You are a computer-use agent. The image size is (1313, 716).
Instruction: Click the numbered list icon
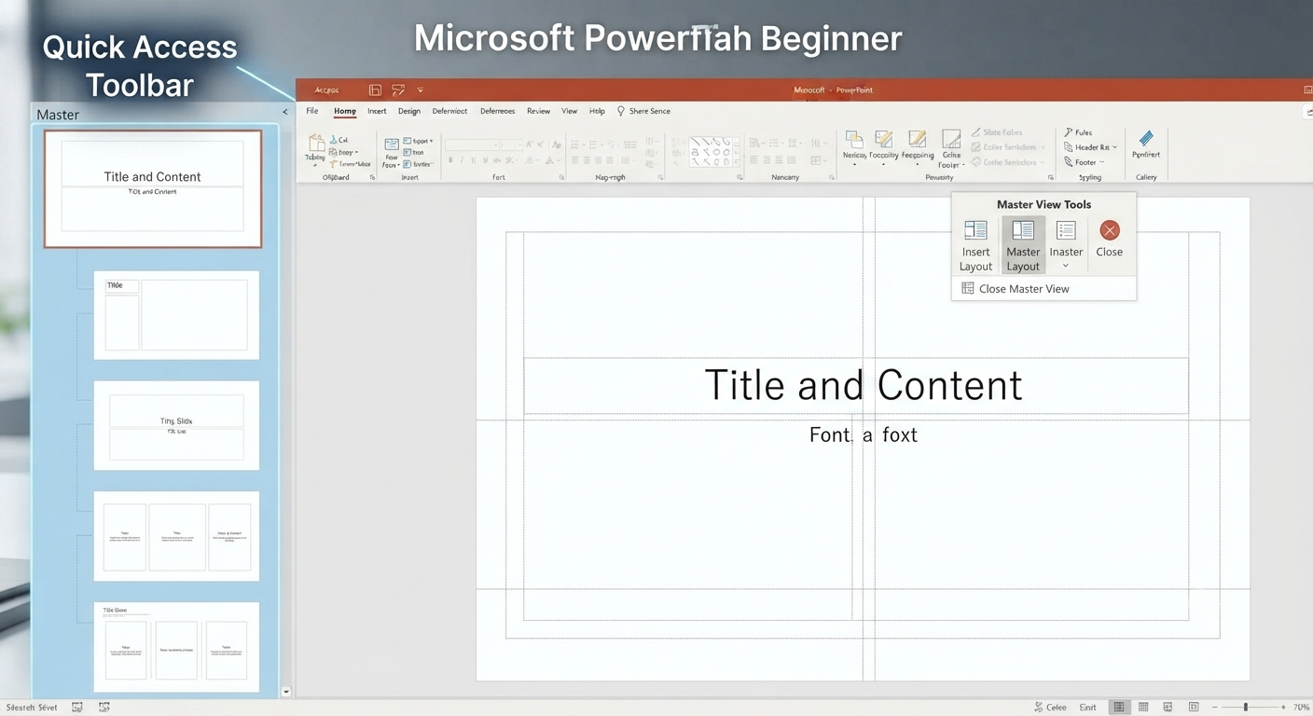(x=593, y=145)
